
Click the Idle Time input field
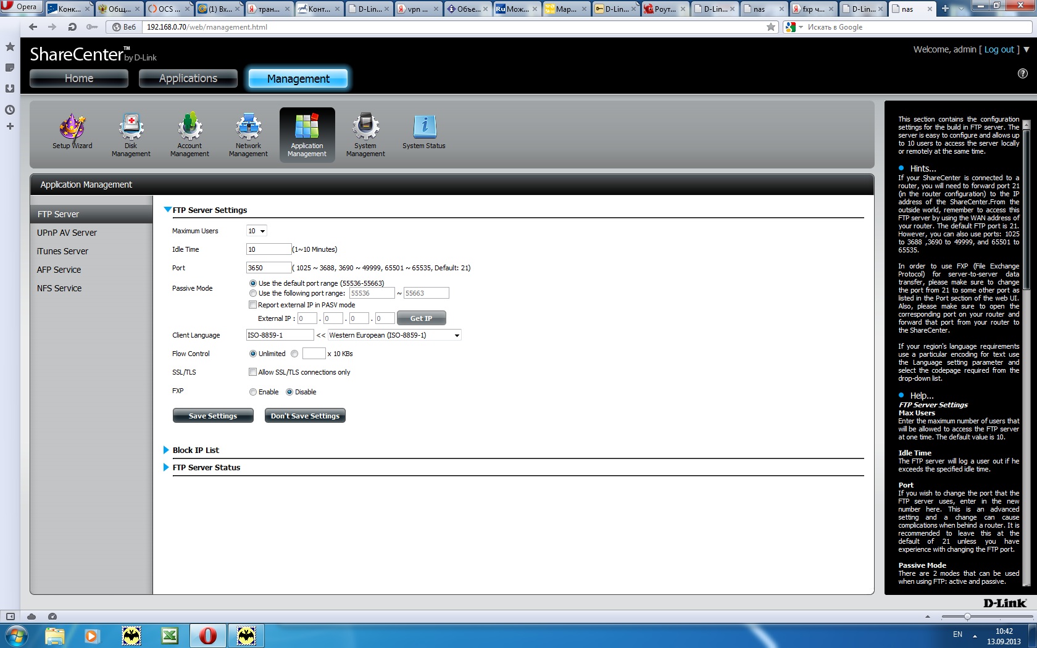click(269, 249)
